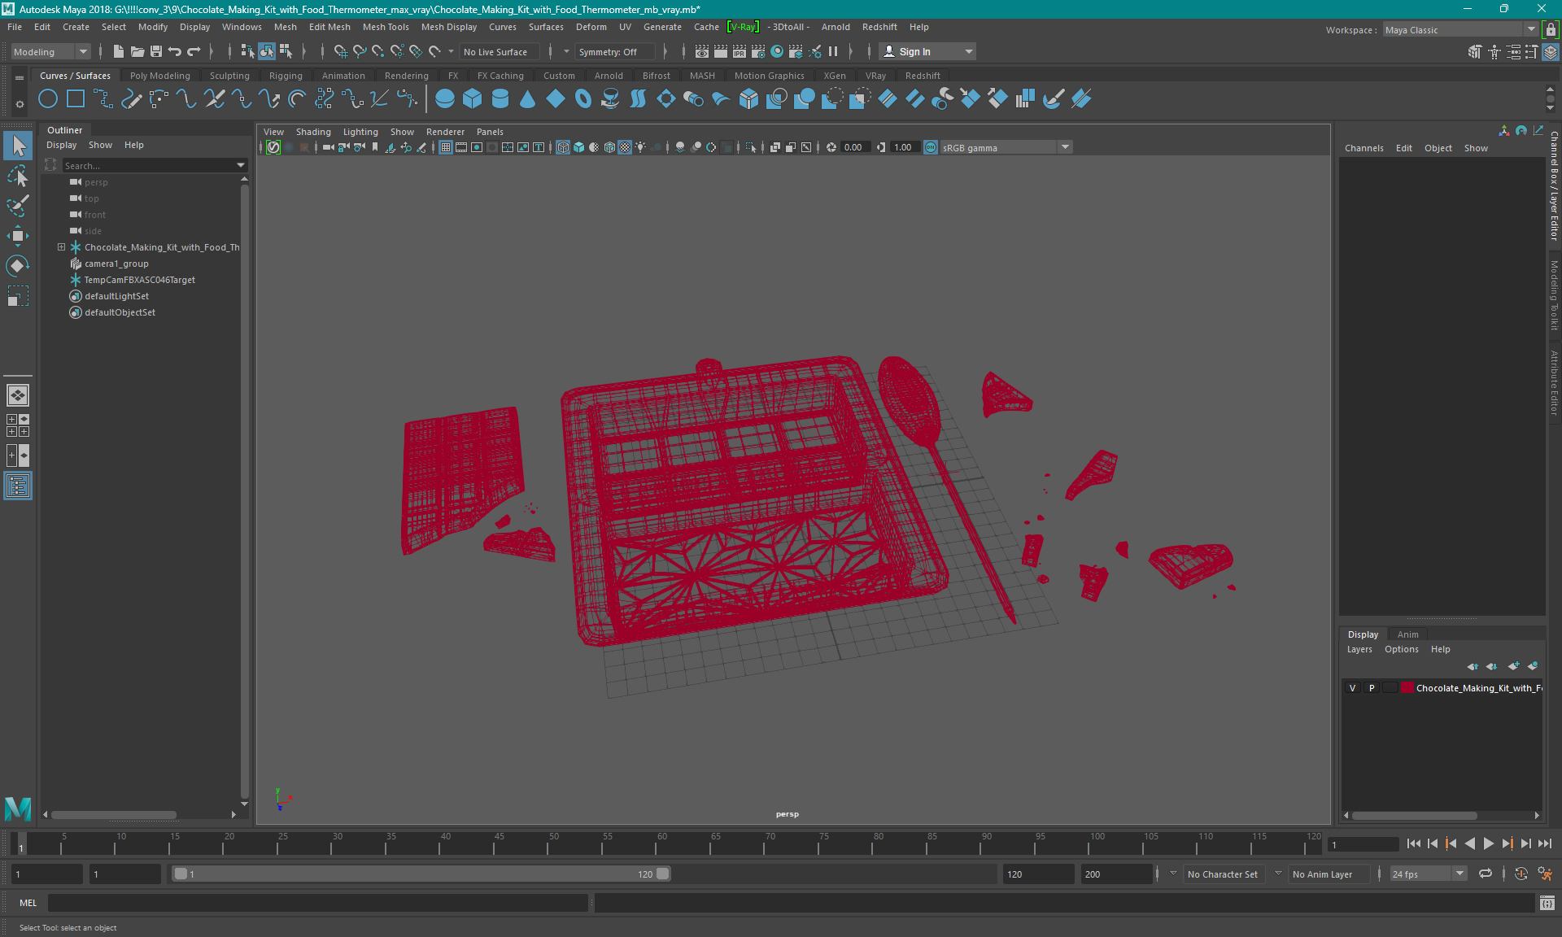Open the Rendering menu in menu bar

(x=406, y=75)
